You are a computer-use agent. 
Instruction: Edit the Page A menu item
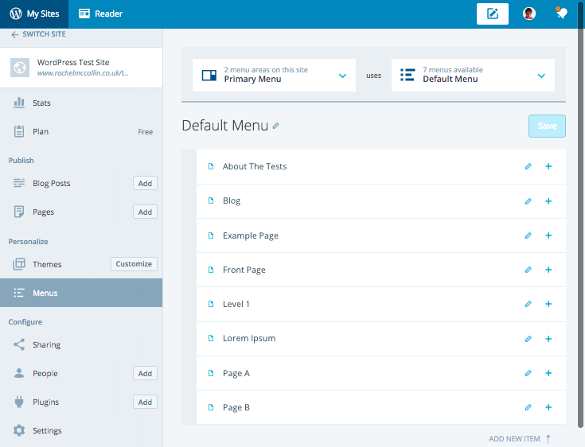click(528, 373)
